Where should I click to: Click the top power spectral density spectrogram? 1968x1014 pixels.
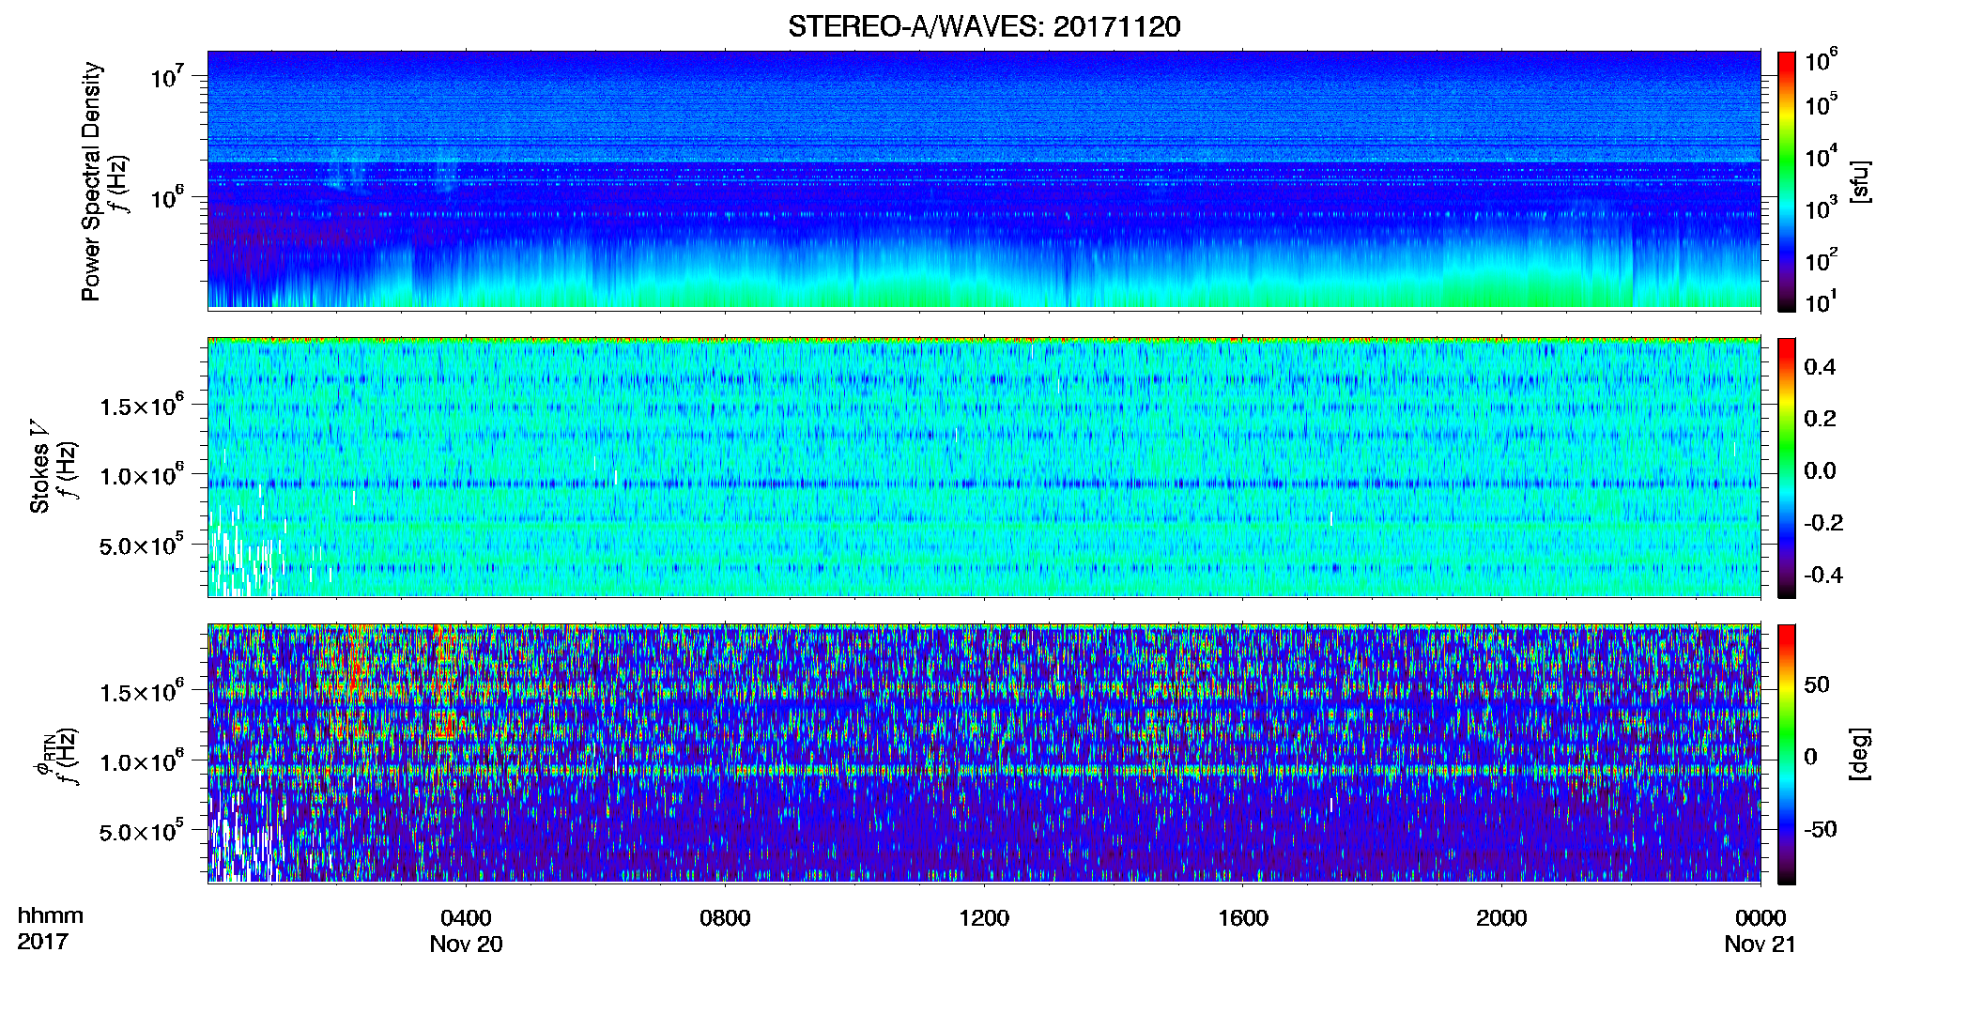tap(984, 180)
